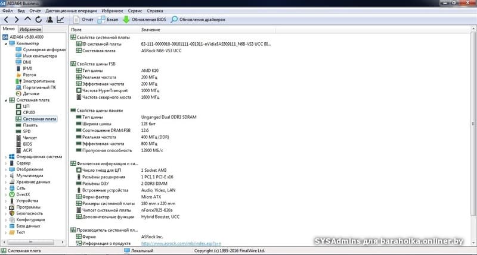Open the Сервис menu

pyautogui.click(x=135, y=11)
